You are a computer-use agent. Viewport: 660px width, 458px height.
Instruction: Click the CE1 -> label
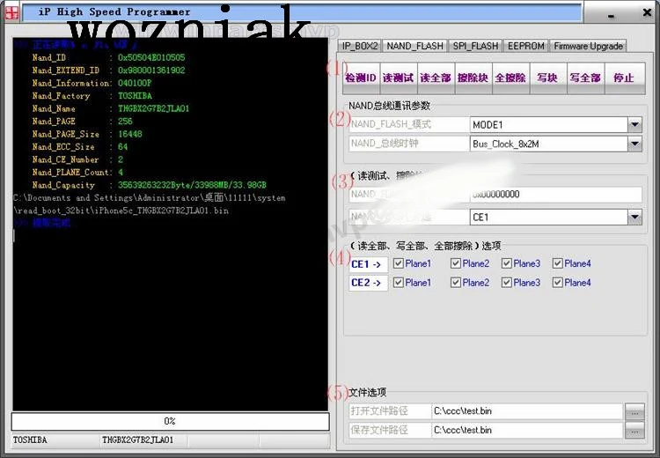[368, 264]
